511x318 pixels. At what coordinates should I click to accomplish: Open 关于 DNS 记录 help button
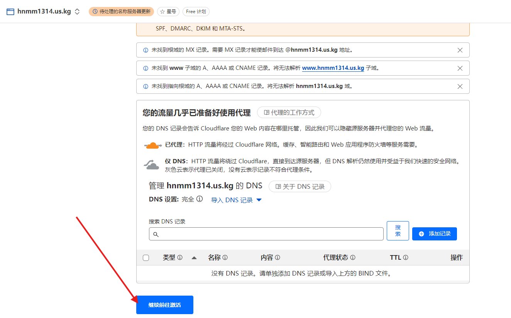point(300,186)
